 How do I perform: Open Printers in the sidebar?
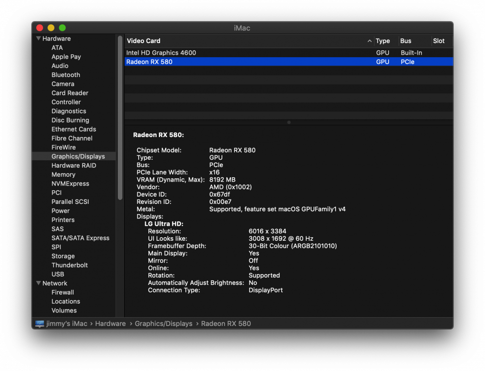tap(63, 220)
